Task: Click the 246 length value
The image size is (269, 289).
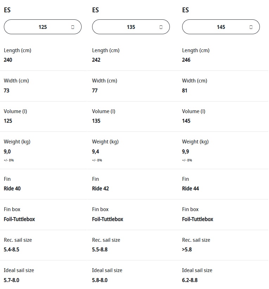Action: 186,60
